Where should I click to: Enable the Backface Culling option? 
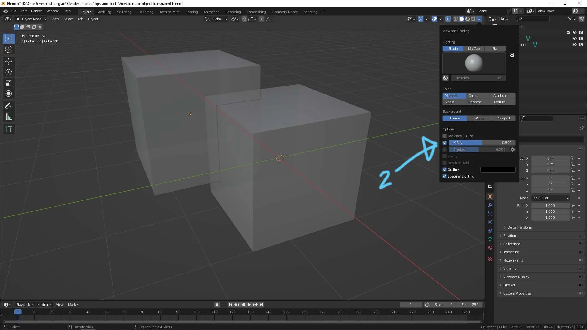444,136
